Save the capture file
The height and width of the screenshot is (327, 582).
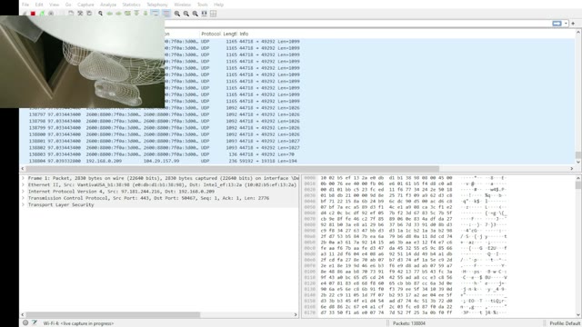tap(71, 14)
